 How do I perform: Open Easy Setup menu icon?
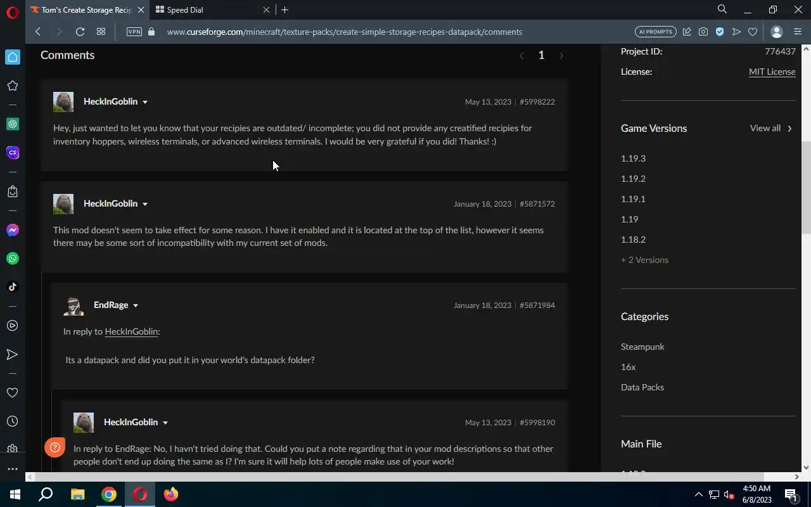pyautogui.click(x=797, y=32)
